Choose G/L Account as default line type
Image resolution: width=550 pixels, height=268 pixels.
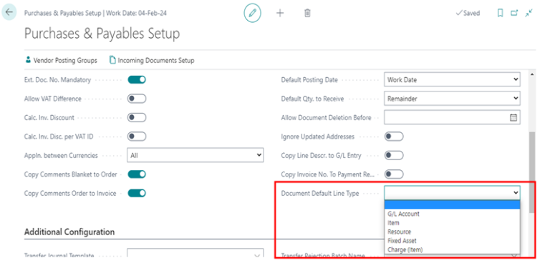tap(452, 214)
